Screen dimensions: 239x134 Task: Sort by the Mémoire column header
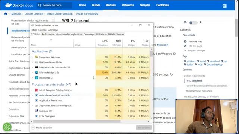pyautogui.click(x=116, y=43)
